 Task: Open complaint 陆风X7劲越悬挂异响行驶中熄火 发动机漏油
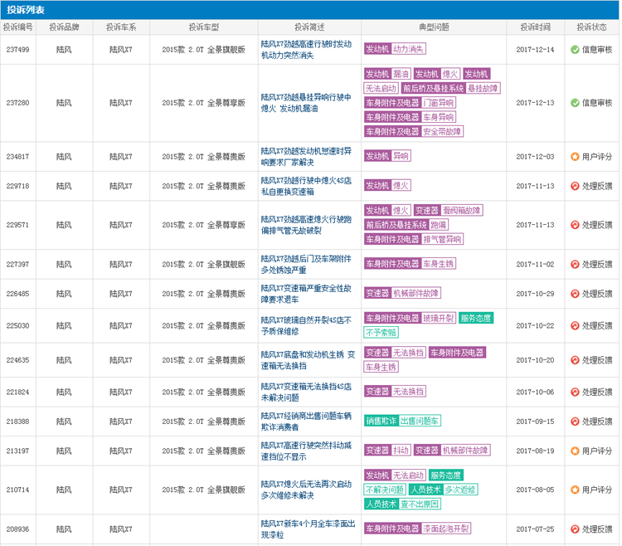tap(306, 103)
